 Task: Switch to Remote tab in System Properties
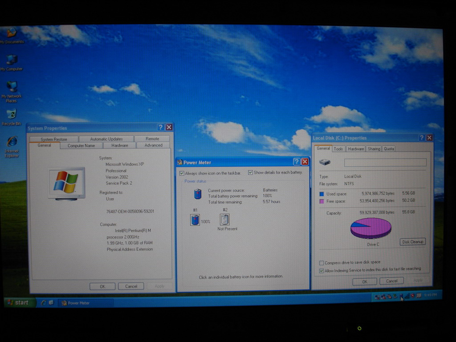pos(152,139)
